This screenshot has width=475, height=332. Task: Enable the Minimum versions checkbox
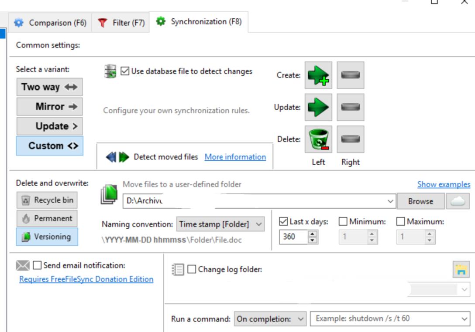pyautogui.click(x=343, y=222)
